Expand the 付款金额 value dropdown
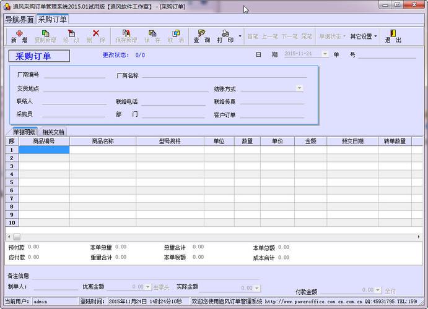428x309 pixels. coord(377,290)
